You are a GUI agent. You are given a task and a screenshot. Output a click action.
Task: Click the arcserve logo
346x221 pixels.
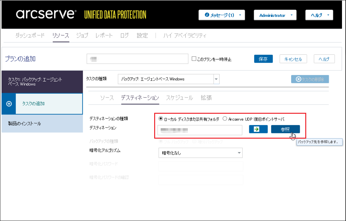[x=46, y=14]
